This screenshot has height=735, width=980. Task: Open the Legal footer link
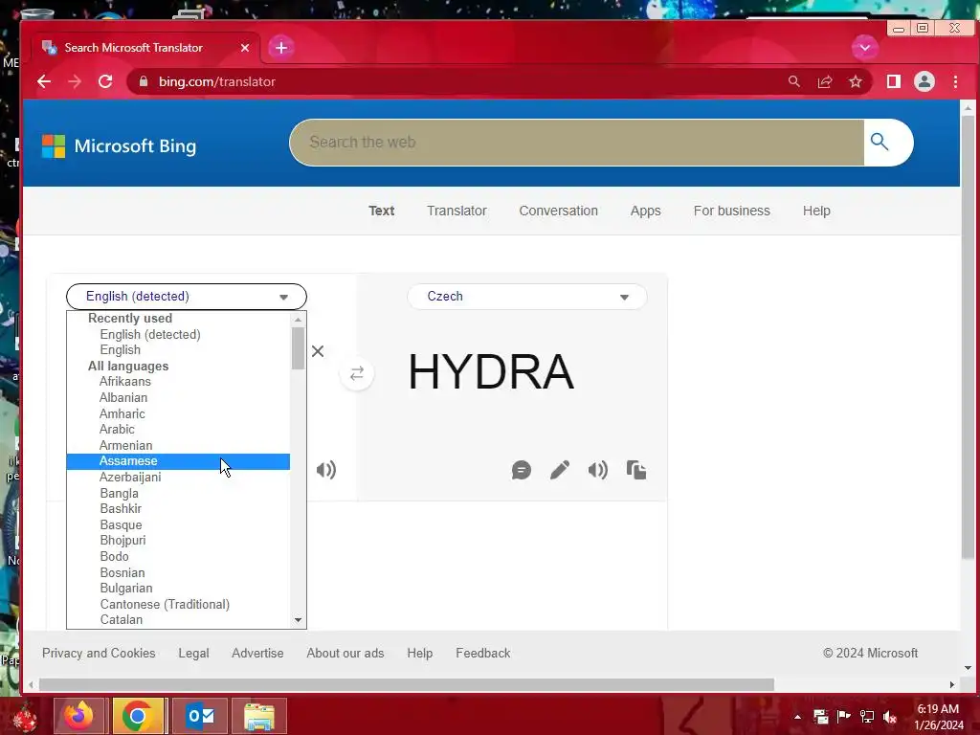point(193,653)
